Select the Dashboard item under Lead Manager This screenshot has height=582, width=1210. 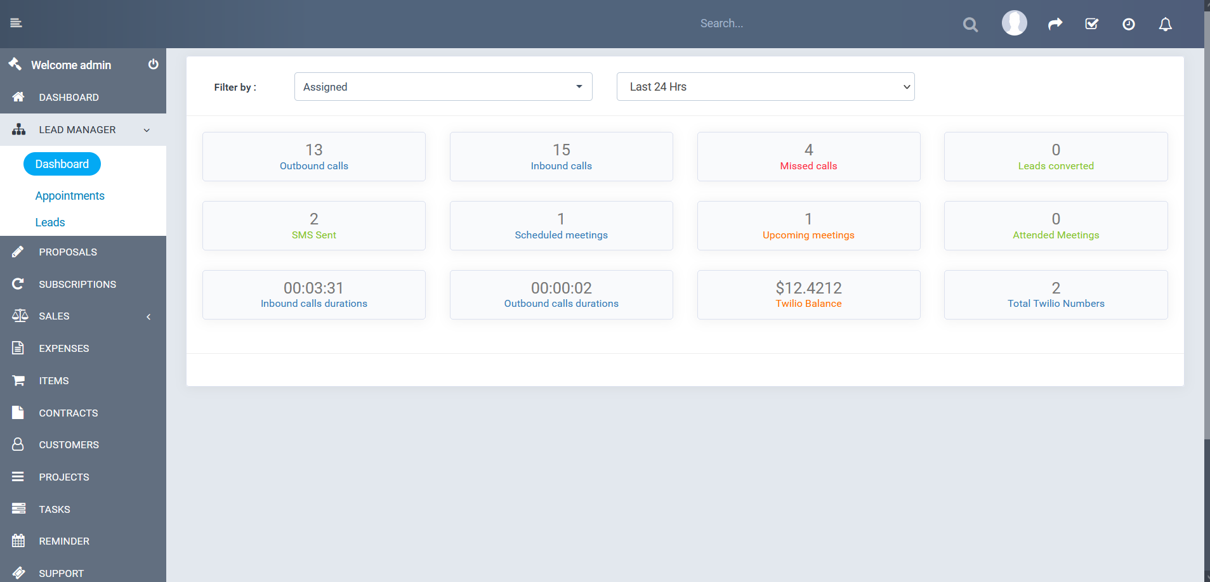point(62,164)
